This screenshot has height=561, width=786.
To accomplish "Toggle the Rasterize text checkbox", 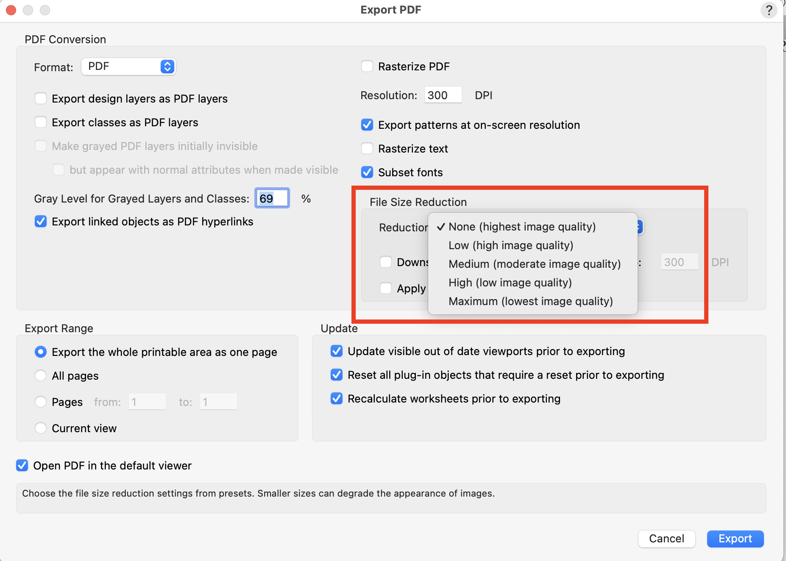I will click(367, 149).
